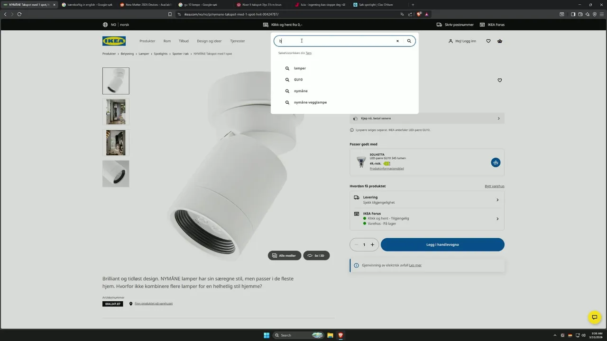
Task: Open the favorites heart in header
Action: click(x=488, y=41)
